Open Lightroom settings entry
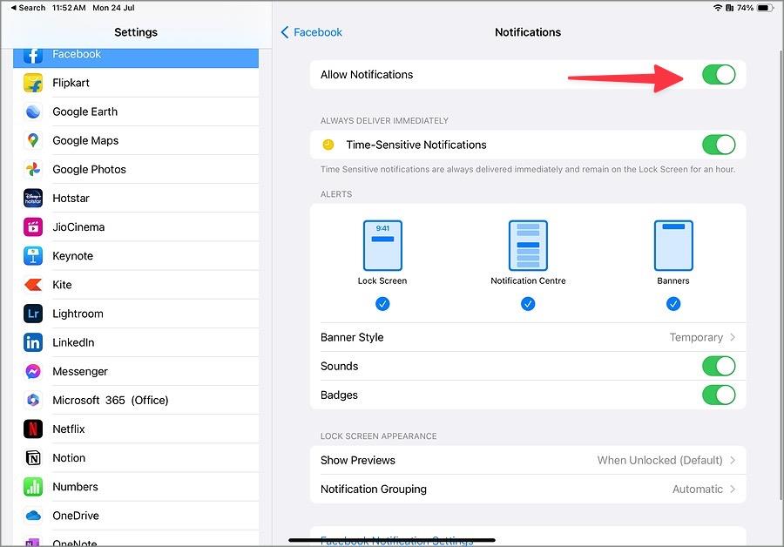 [x=136, y=314]
